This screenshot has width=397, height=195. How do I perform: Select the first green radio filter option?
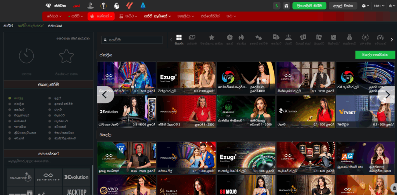point(10,98)
